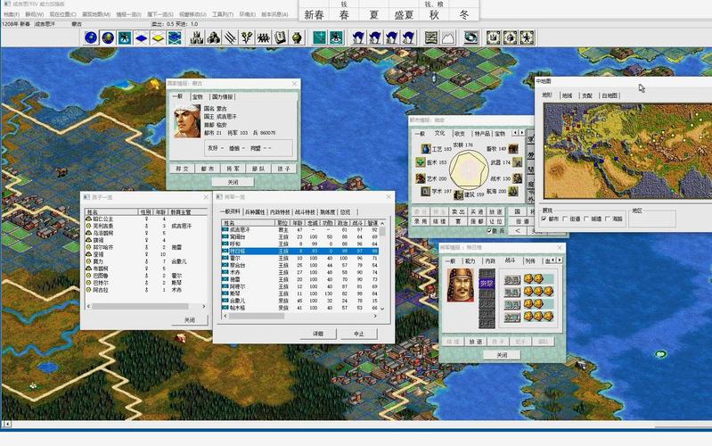
Task: Click the 航海 navigation icon
Action: [513, 192]
